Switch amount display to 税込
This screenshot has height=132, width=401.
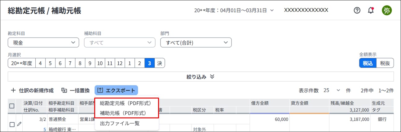tap(368, 63)
